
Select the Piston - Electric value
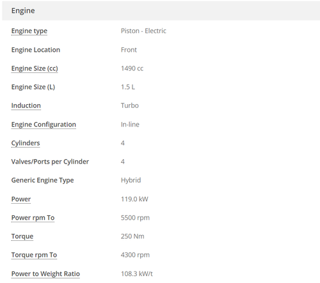point(143,31)
